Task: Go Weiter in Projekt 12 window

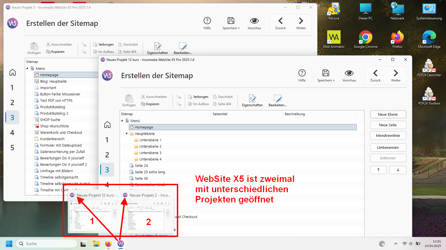Action: tap(396, 76)
